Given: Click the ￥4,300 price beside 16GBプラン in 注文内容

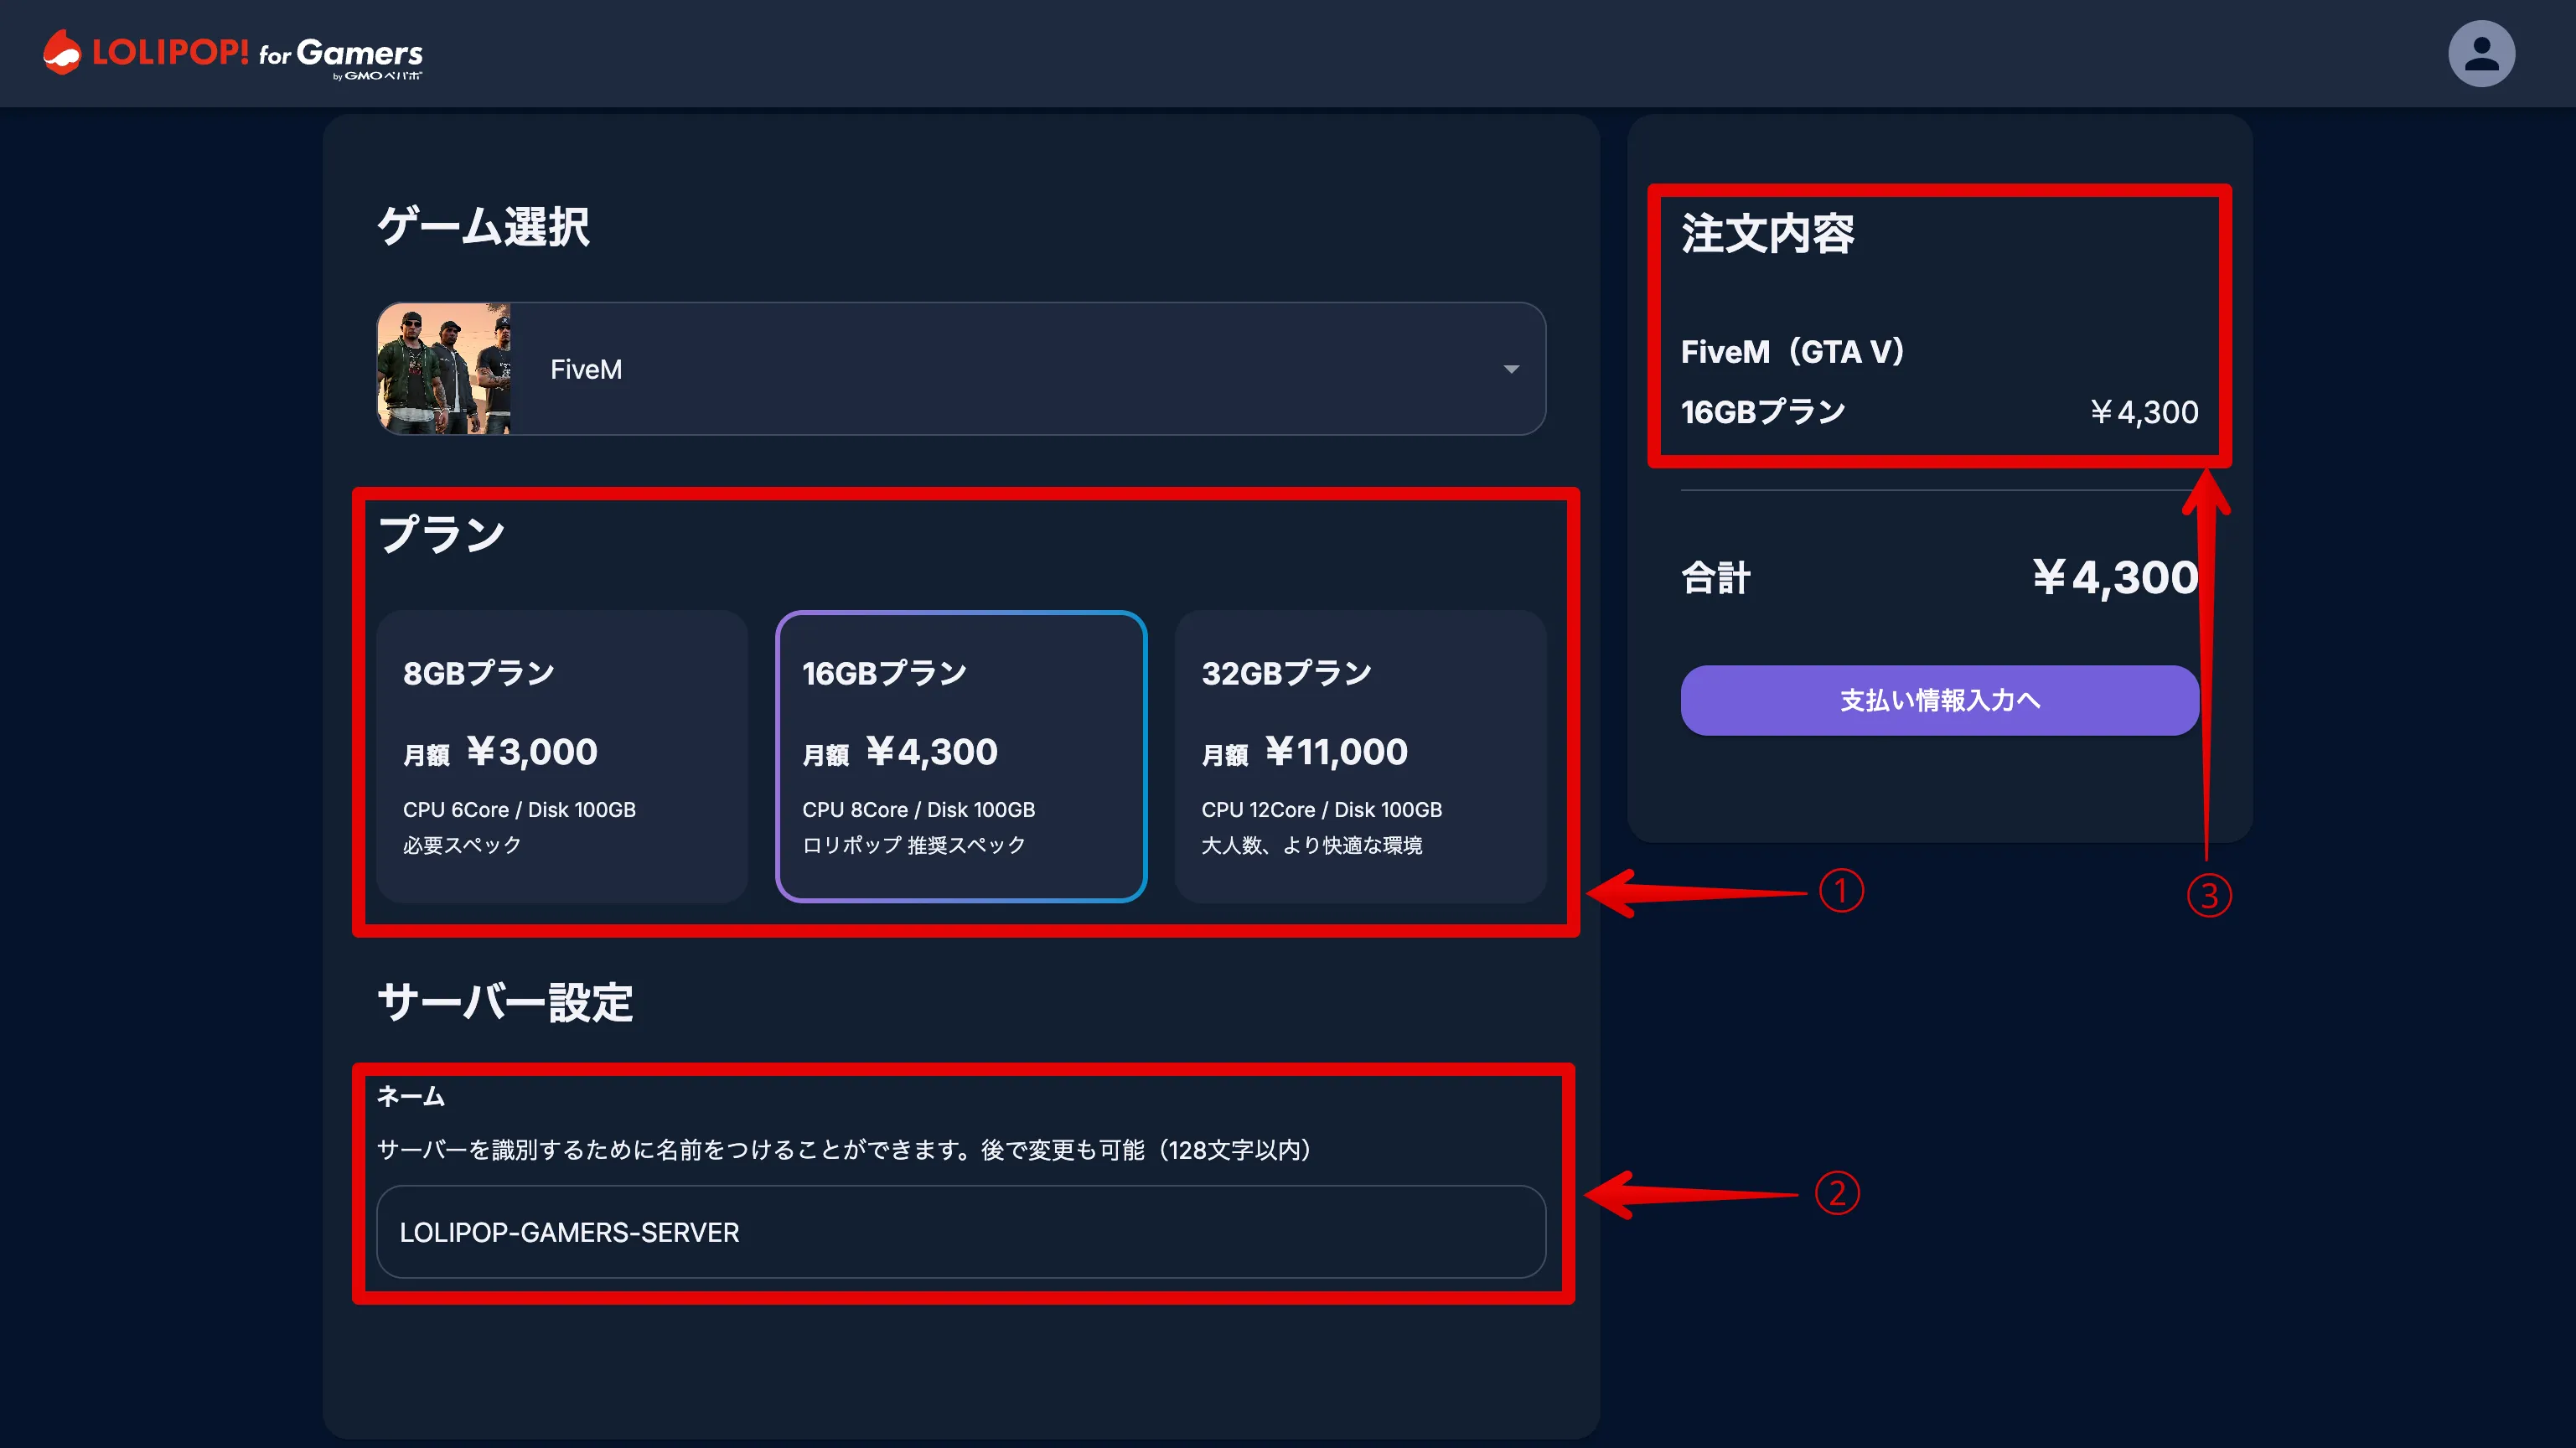Looking at the screenshot, I should coord(2144,412).
